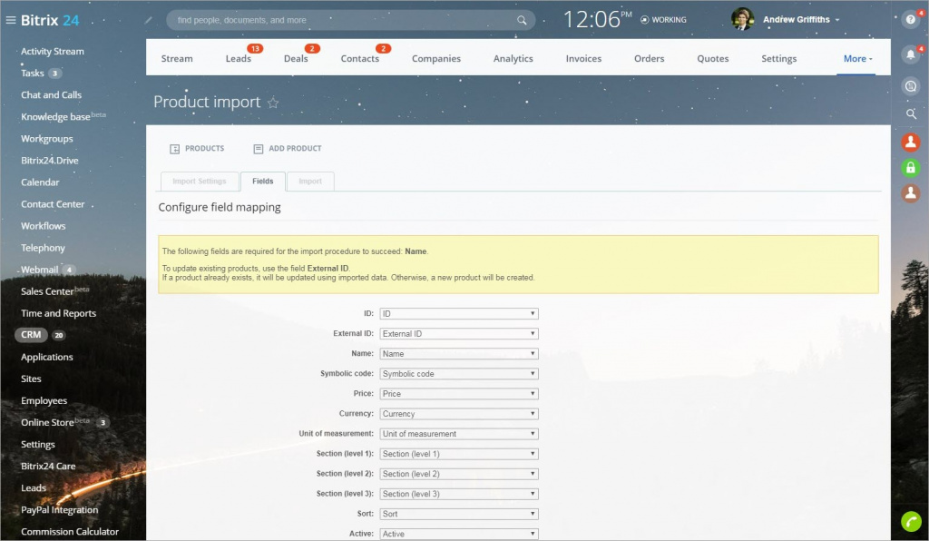The height and width of the screenshot is (541, 929).
Task: Open the Section (level 1) dropdown
Action: (458, 454)
